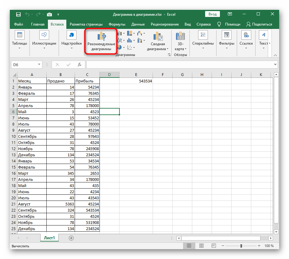The height and width of the screenshot is (259, 289).
Task: Expand the Ссылки group
Action: click(x=246, y=40)
